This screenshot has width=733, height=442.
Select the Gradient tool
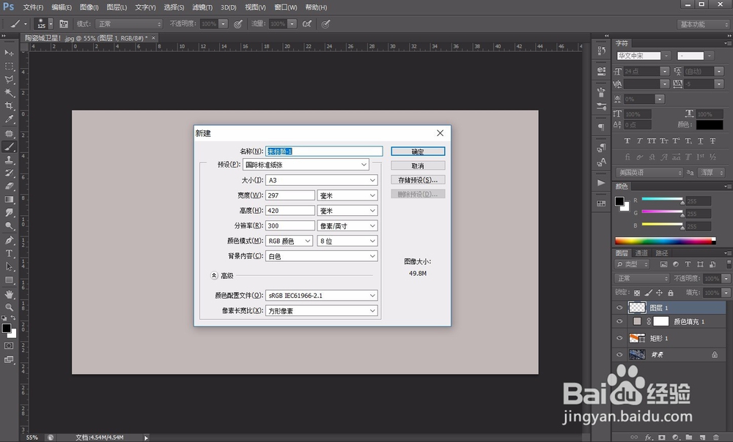click(9, 199)
